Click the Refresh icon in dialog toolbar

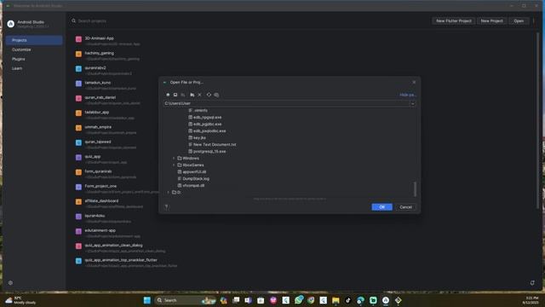[x=209, y=95]
